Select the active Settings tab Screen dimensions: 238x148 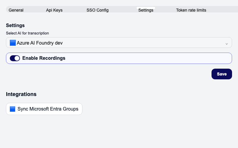pos(146,10)
